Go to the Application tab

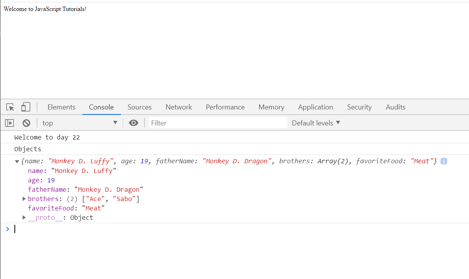(316, 107)
